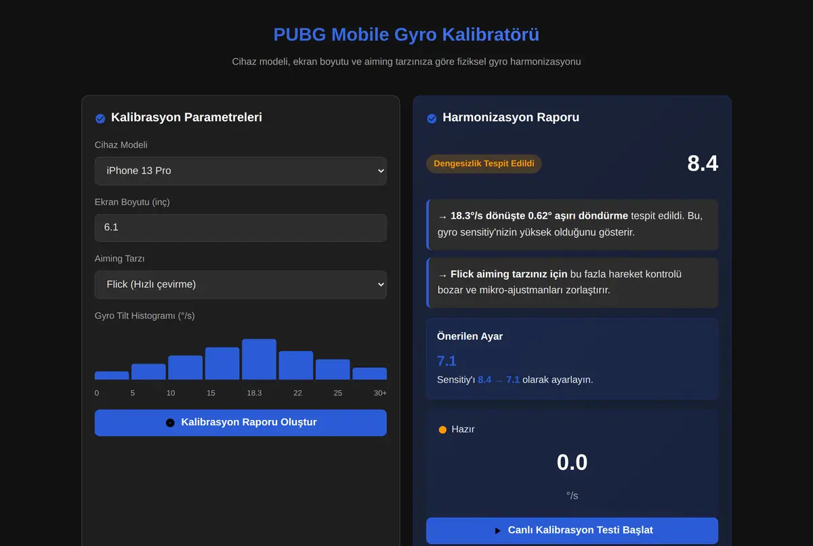Click the orange Hazır status dot

[x=443, y=429]
